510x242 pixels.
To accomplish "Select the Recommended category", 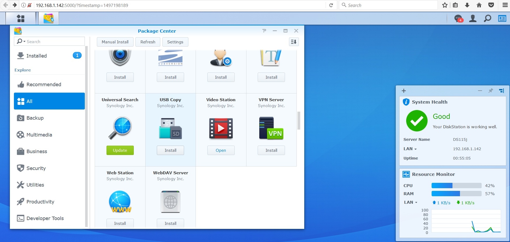I will (x=49, y=85).
